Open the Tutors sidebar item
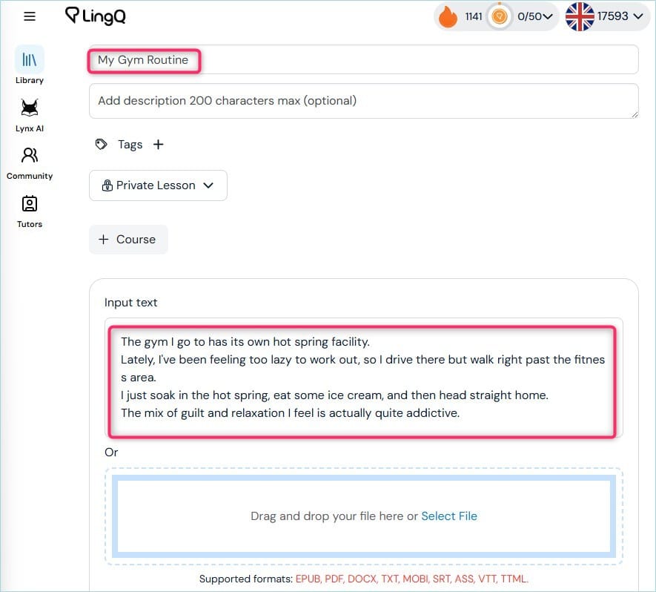This screenshot has height=592, width=656. pos(30,210)
